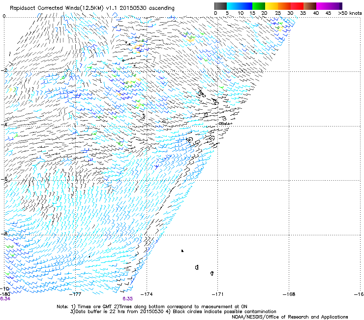Click the purple '8:34' time label
Screen dimensions: 364x320
click(5, 299)
